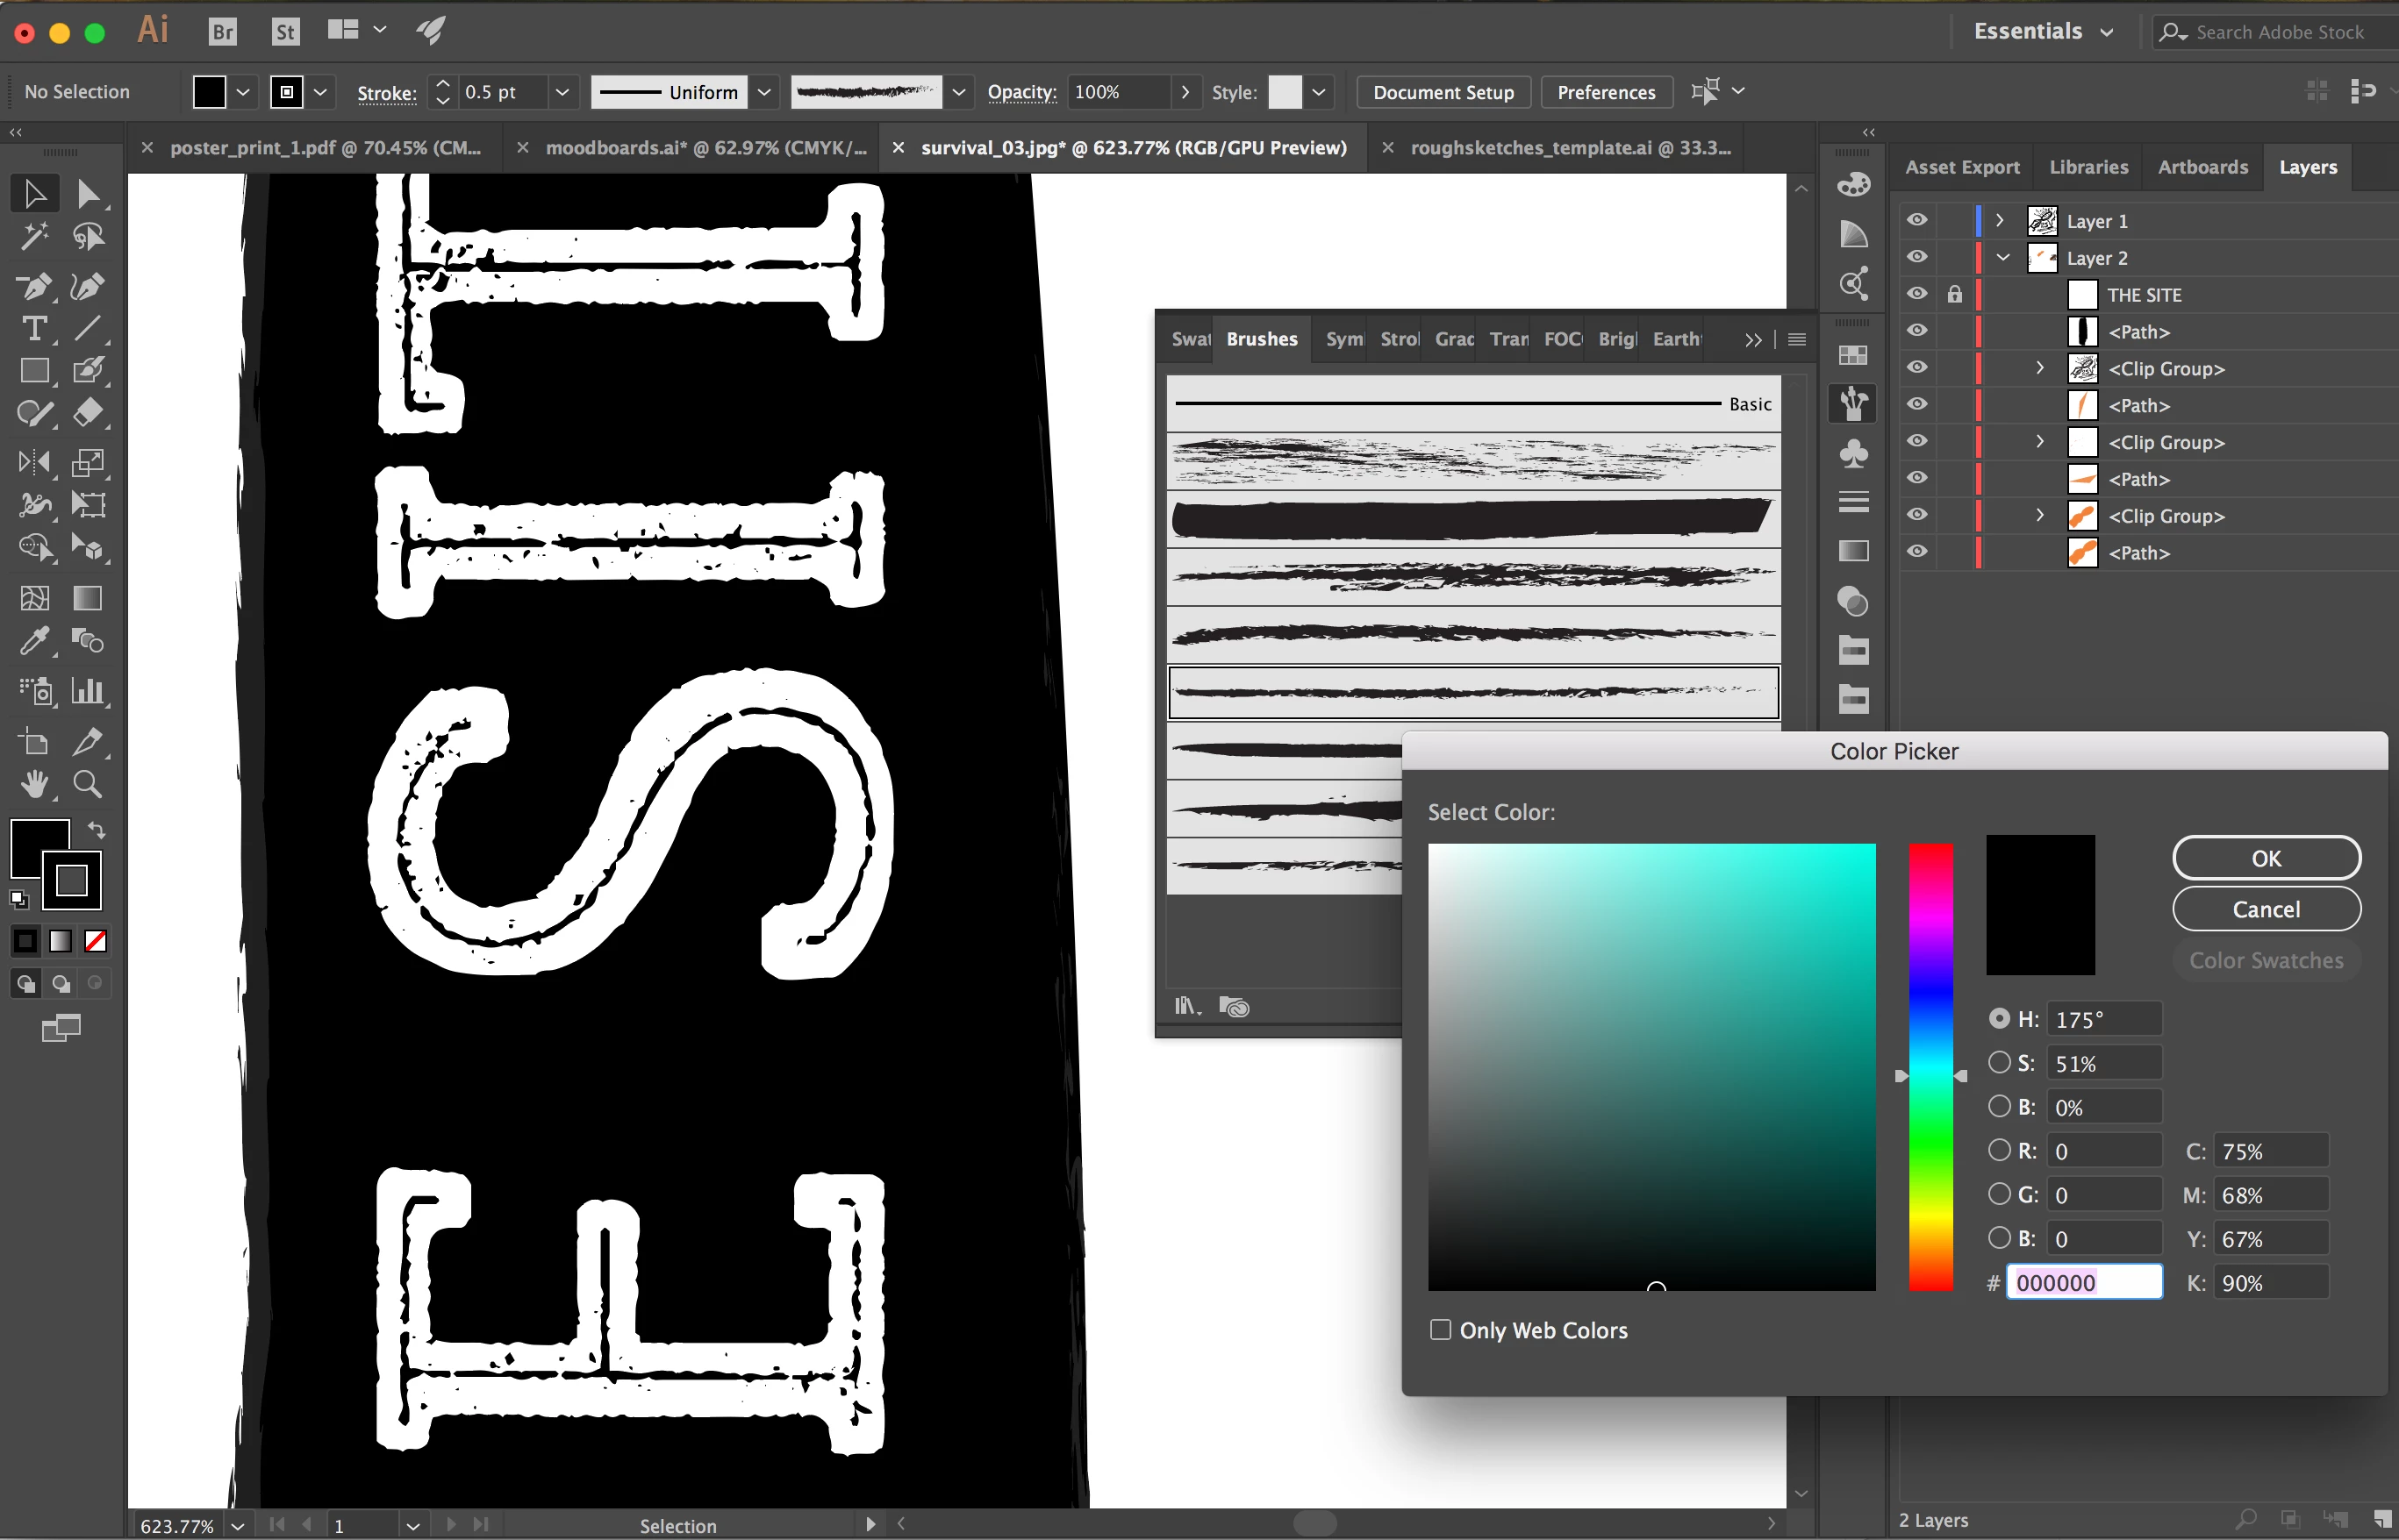Switch to the moodboards.ai document tab
This screenshot has width=2399, height=1540.
[705, 148]
